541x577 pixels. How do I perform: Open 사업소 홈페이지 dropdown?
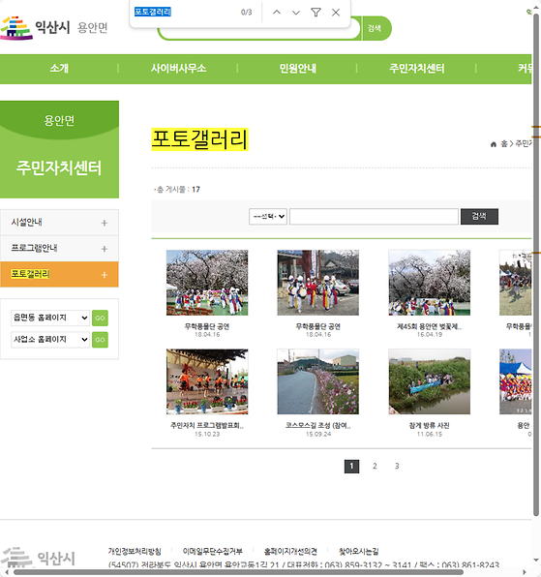pyautogui.click(x=50, y=339)
